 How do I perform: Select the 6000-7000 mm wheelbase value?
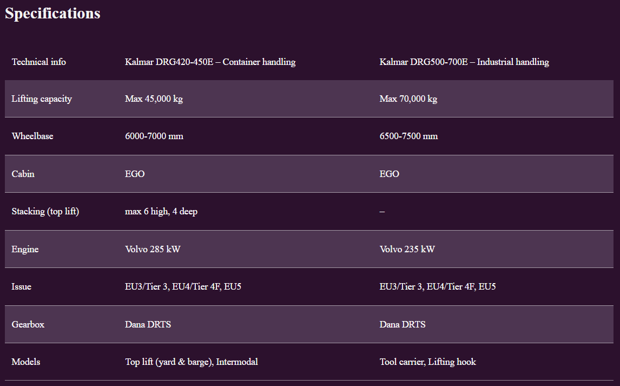pos(154,136)
